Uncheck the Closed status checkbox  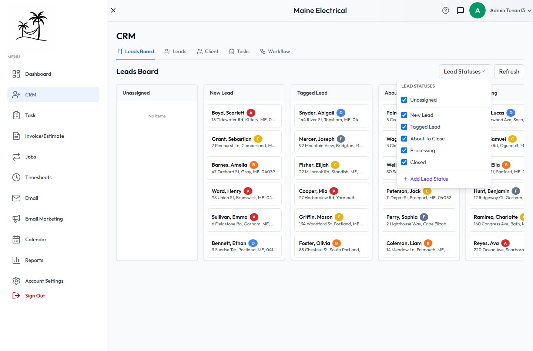[x=404, y=162]
